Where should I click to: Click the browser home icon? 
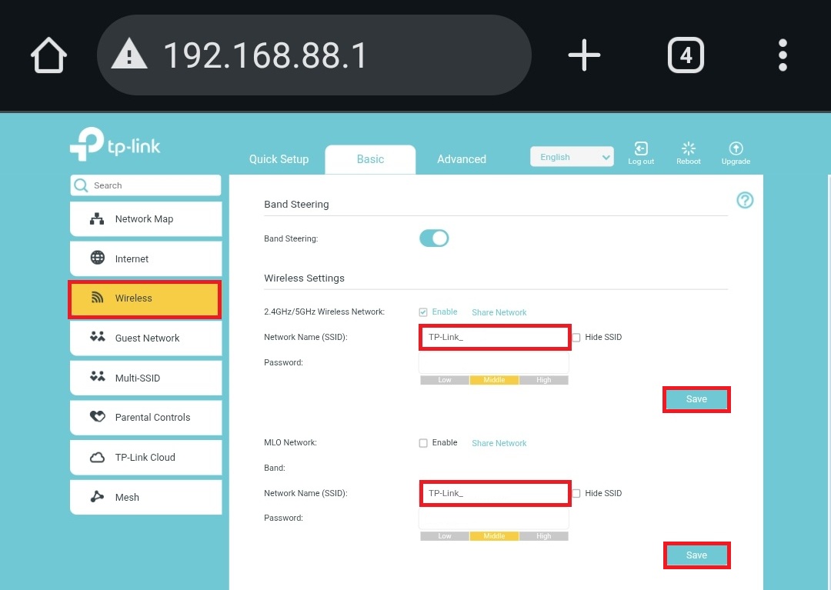click(48, 56)
